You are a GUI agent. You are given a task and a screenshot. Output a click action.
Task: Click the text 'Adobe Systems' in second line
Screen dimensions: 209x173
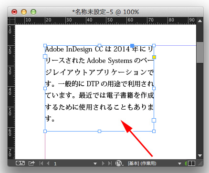pyautogui.click(x=110, y=61)
